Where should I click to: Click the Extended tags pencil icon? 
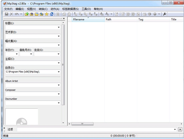(117, 14)
